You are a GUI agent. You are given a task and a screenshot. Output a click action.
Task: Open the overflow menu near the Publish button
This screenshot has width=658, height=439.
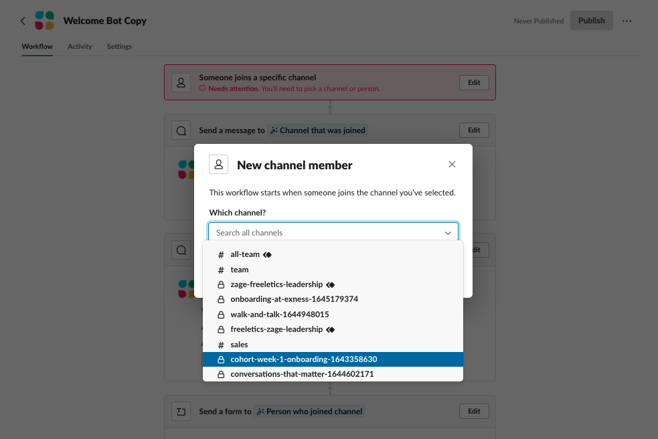coord(627,21)
